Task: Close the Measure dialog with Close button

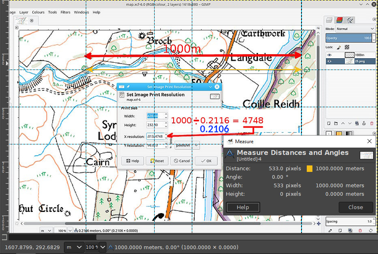Action: [355, 207]
